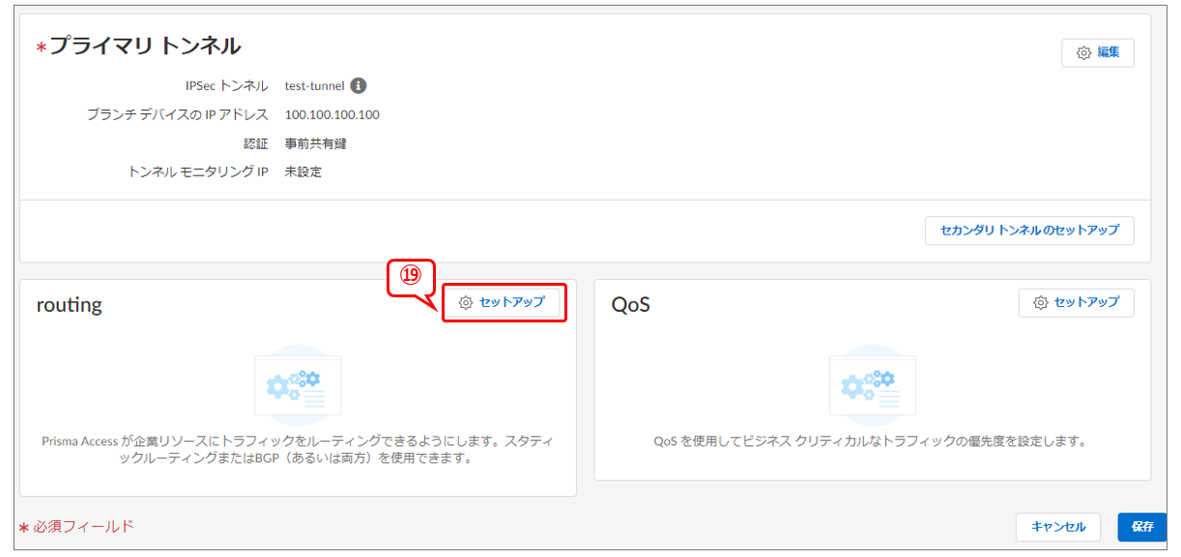Click the info icon beside test-tunnel
Viewport: 1181px width, 557px height.
coord(358,86)
